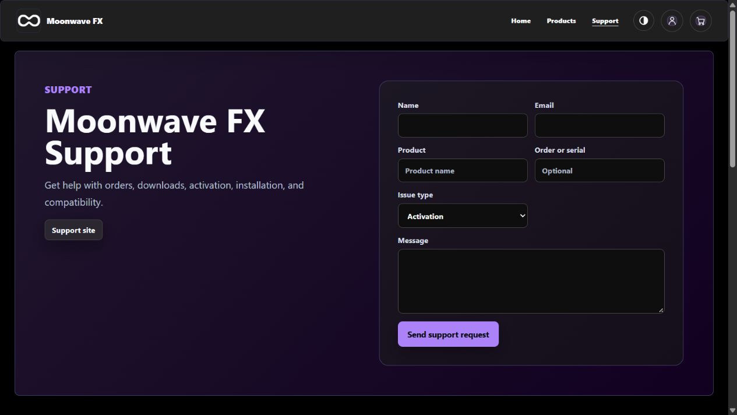
Task: Click the Order or serial Optional field
Action: coord(600,171)
